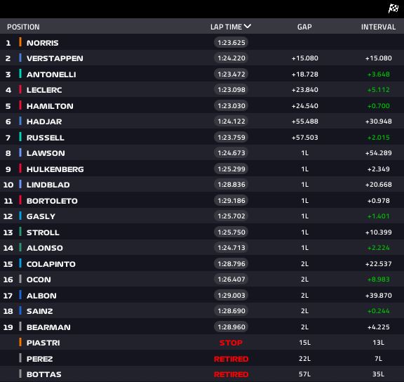This screenshot has height=382, width=404.
Task: Click Hamilton's 1:23.030 lap time badge
Action: 231,106
